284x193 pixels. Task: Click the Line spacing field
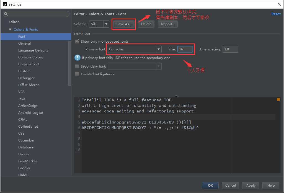(230, 49)
